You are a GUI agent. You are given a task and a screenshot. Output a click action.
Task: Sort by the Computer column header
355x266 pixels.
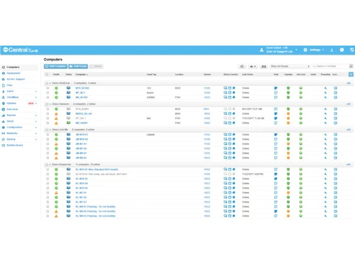pyautogui.click(x=82, y=74)
